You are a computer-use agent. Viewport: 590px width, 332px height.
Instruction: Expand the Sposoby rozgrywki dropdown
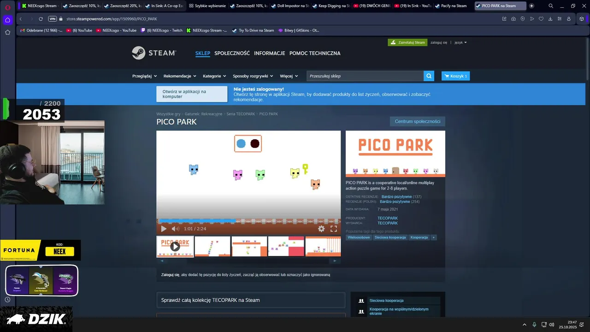tap(253, 76)
